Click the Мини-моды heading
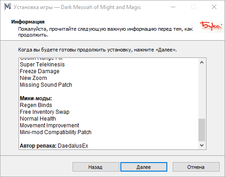The width and height of the screenshot is (225, 177). [x=36, y=98]
